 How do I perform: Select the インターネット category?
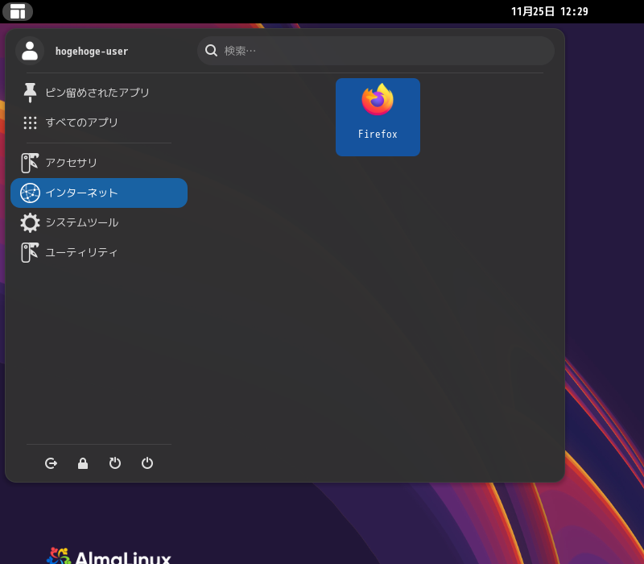pyautogui.click(x=98, y=193)
